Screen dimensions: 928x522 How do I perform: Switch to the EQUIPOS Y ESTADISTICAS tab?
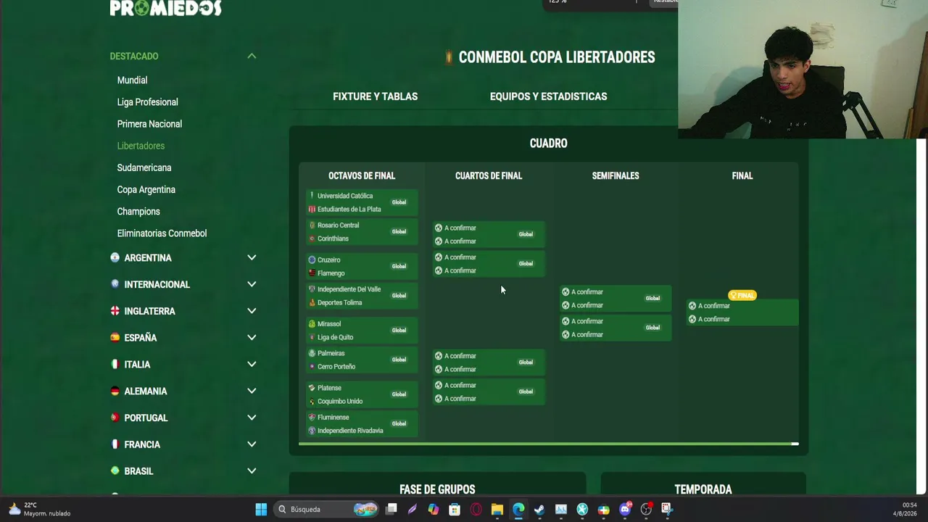pyautogui.click(x=548, y=96)
